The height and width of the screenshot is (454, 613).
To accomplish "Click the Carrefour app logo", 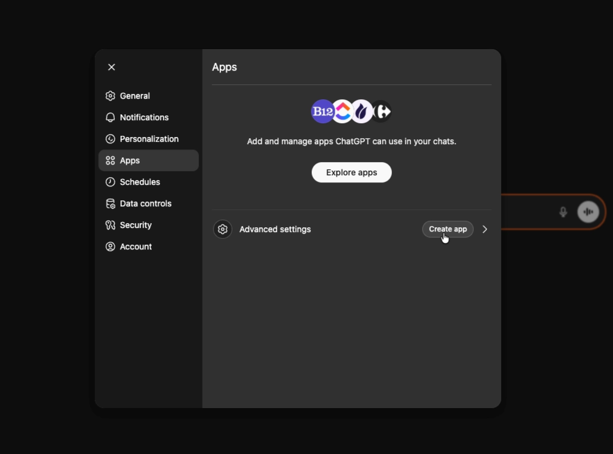I will [381, 111].
